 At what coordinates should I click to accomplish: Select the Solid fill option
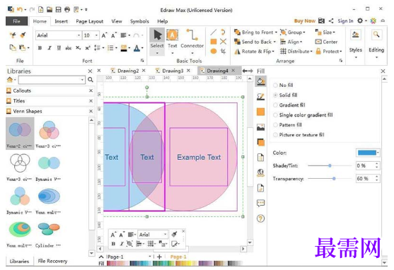coord(285,95)
